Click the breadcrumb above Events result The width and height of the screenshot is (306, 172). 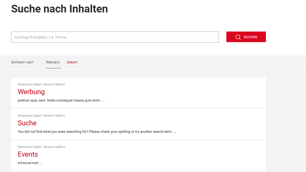[x=41, y=147]
